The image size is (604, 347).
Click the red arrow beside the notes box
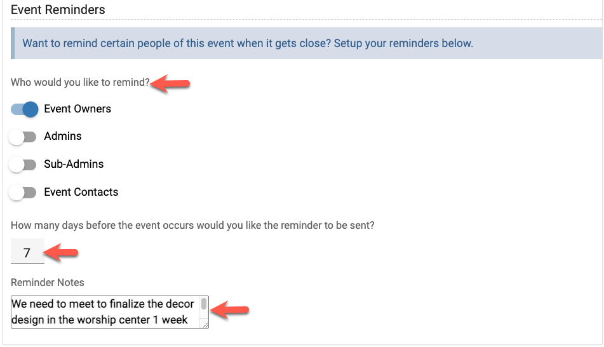click(x=230, y=310)
